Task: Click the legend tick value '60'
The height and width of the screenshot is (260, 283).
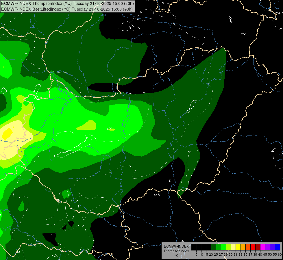Action: pyautogui.click(x=280, y=255)
